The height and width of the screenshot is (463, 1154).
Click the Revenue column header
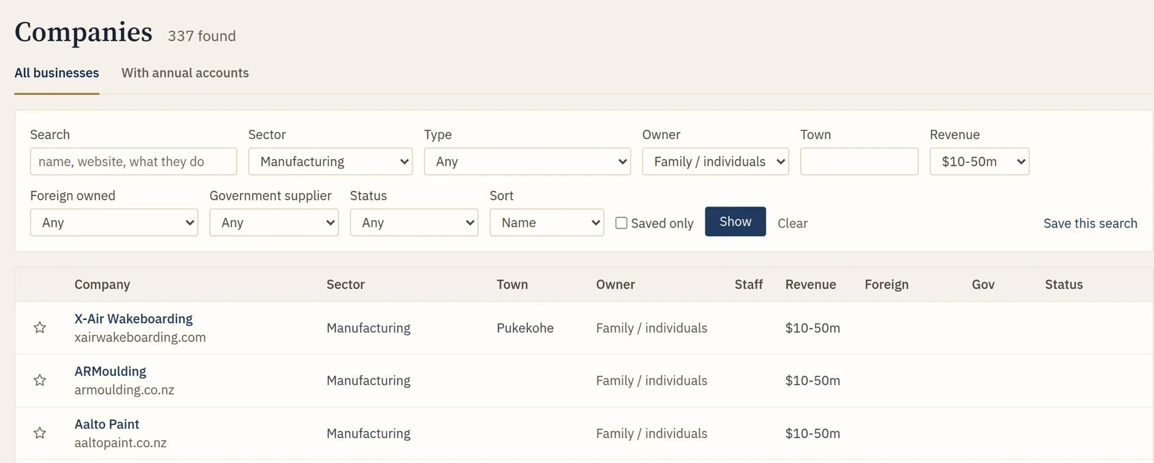pos(810,285)
